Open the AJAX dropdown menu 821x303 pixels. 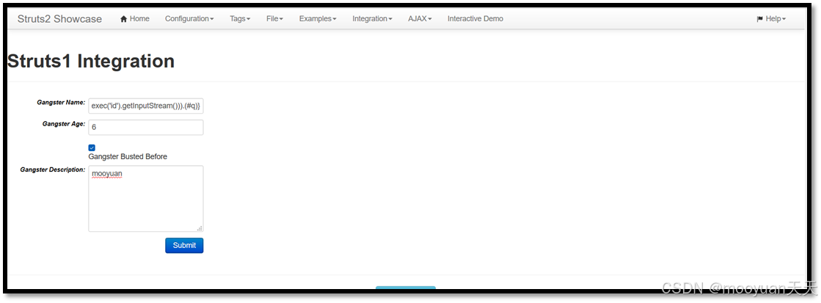click(x=420, y=19)
